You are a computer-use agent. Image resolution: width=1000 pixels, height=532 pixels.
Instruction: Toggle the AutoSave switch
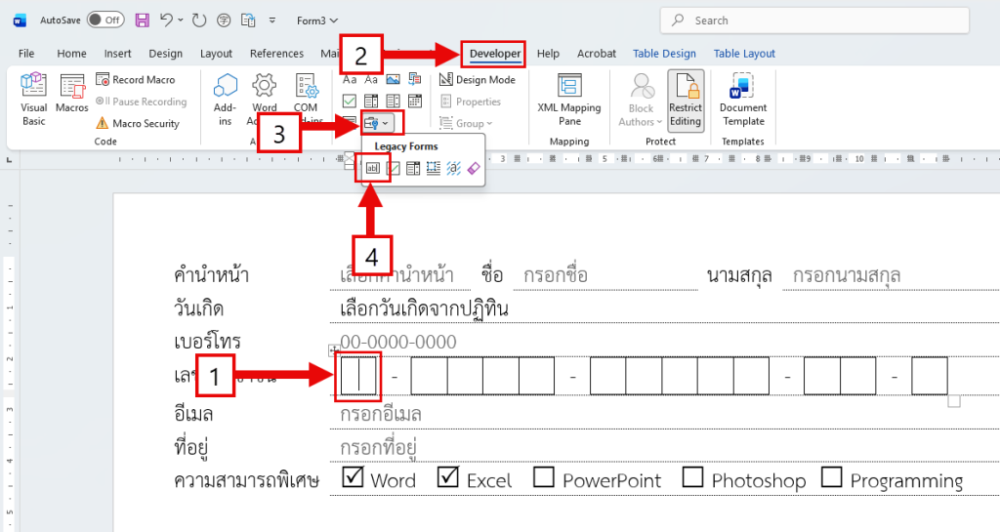[x=105, y=20]
